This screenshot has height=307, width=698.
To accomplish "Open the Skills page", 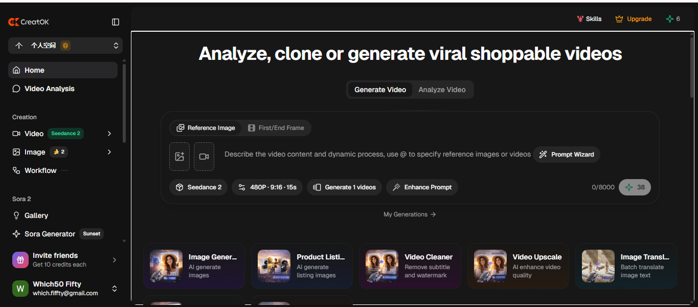I will (x=589, y=19).
